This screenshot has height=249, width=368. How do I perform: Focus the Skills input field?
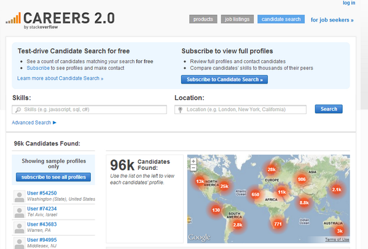pyautogui.click(x=90, y=109)
